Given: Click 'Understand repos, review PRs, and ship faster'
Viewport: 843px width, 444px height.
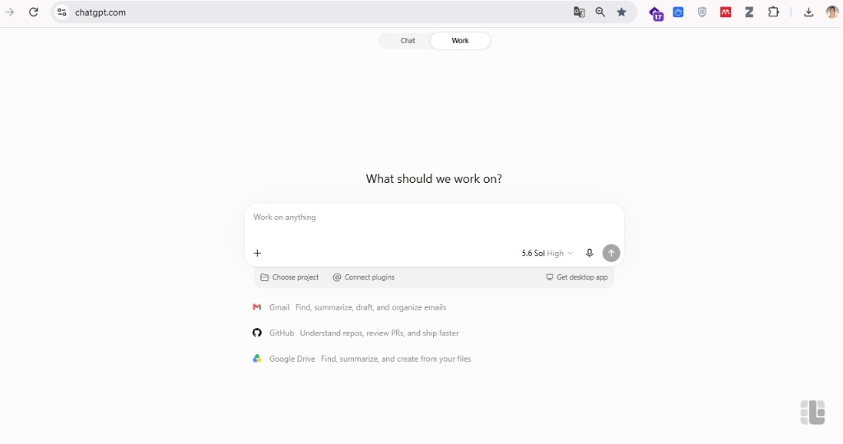Looking at the screenshot, I should (379, 333).
